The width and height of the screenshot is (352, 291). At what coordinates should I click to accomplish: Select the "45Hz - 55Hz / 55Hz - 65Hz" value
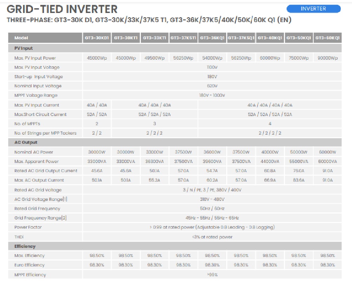pyautogui.click(x=212, y=218)
